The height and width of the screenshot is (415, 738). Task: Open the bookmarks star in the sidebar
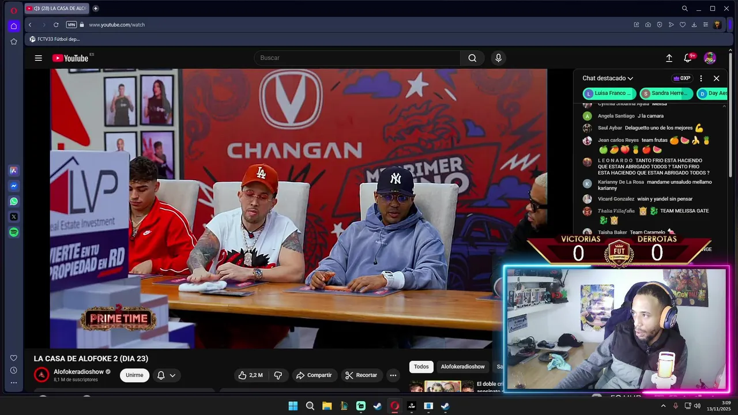tap(14, 41)
